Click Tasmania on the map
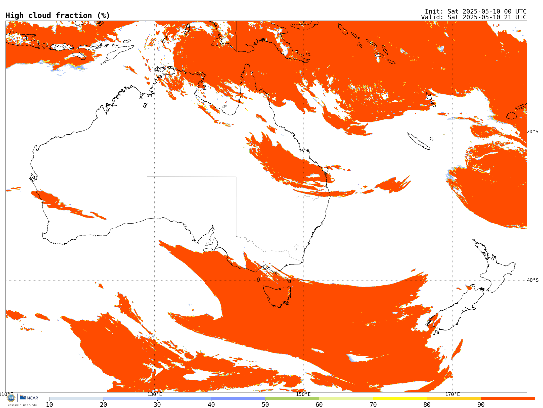543x408 pixels. [277, 296]
